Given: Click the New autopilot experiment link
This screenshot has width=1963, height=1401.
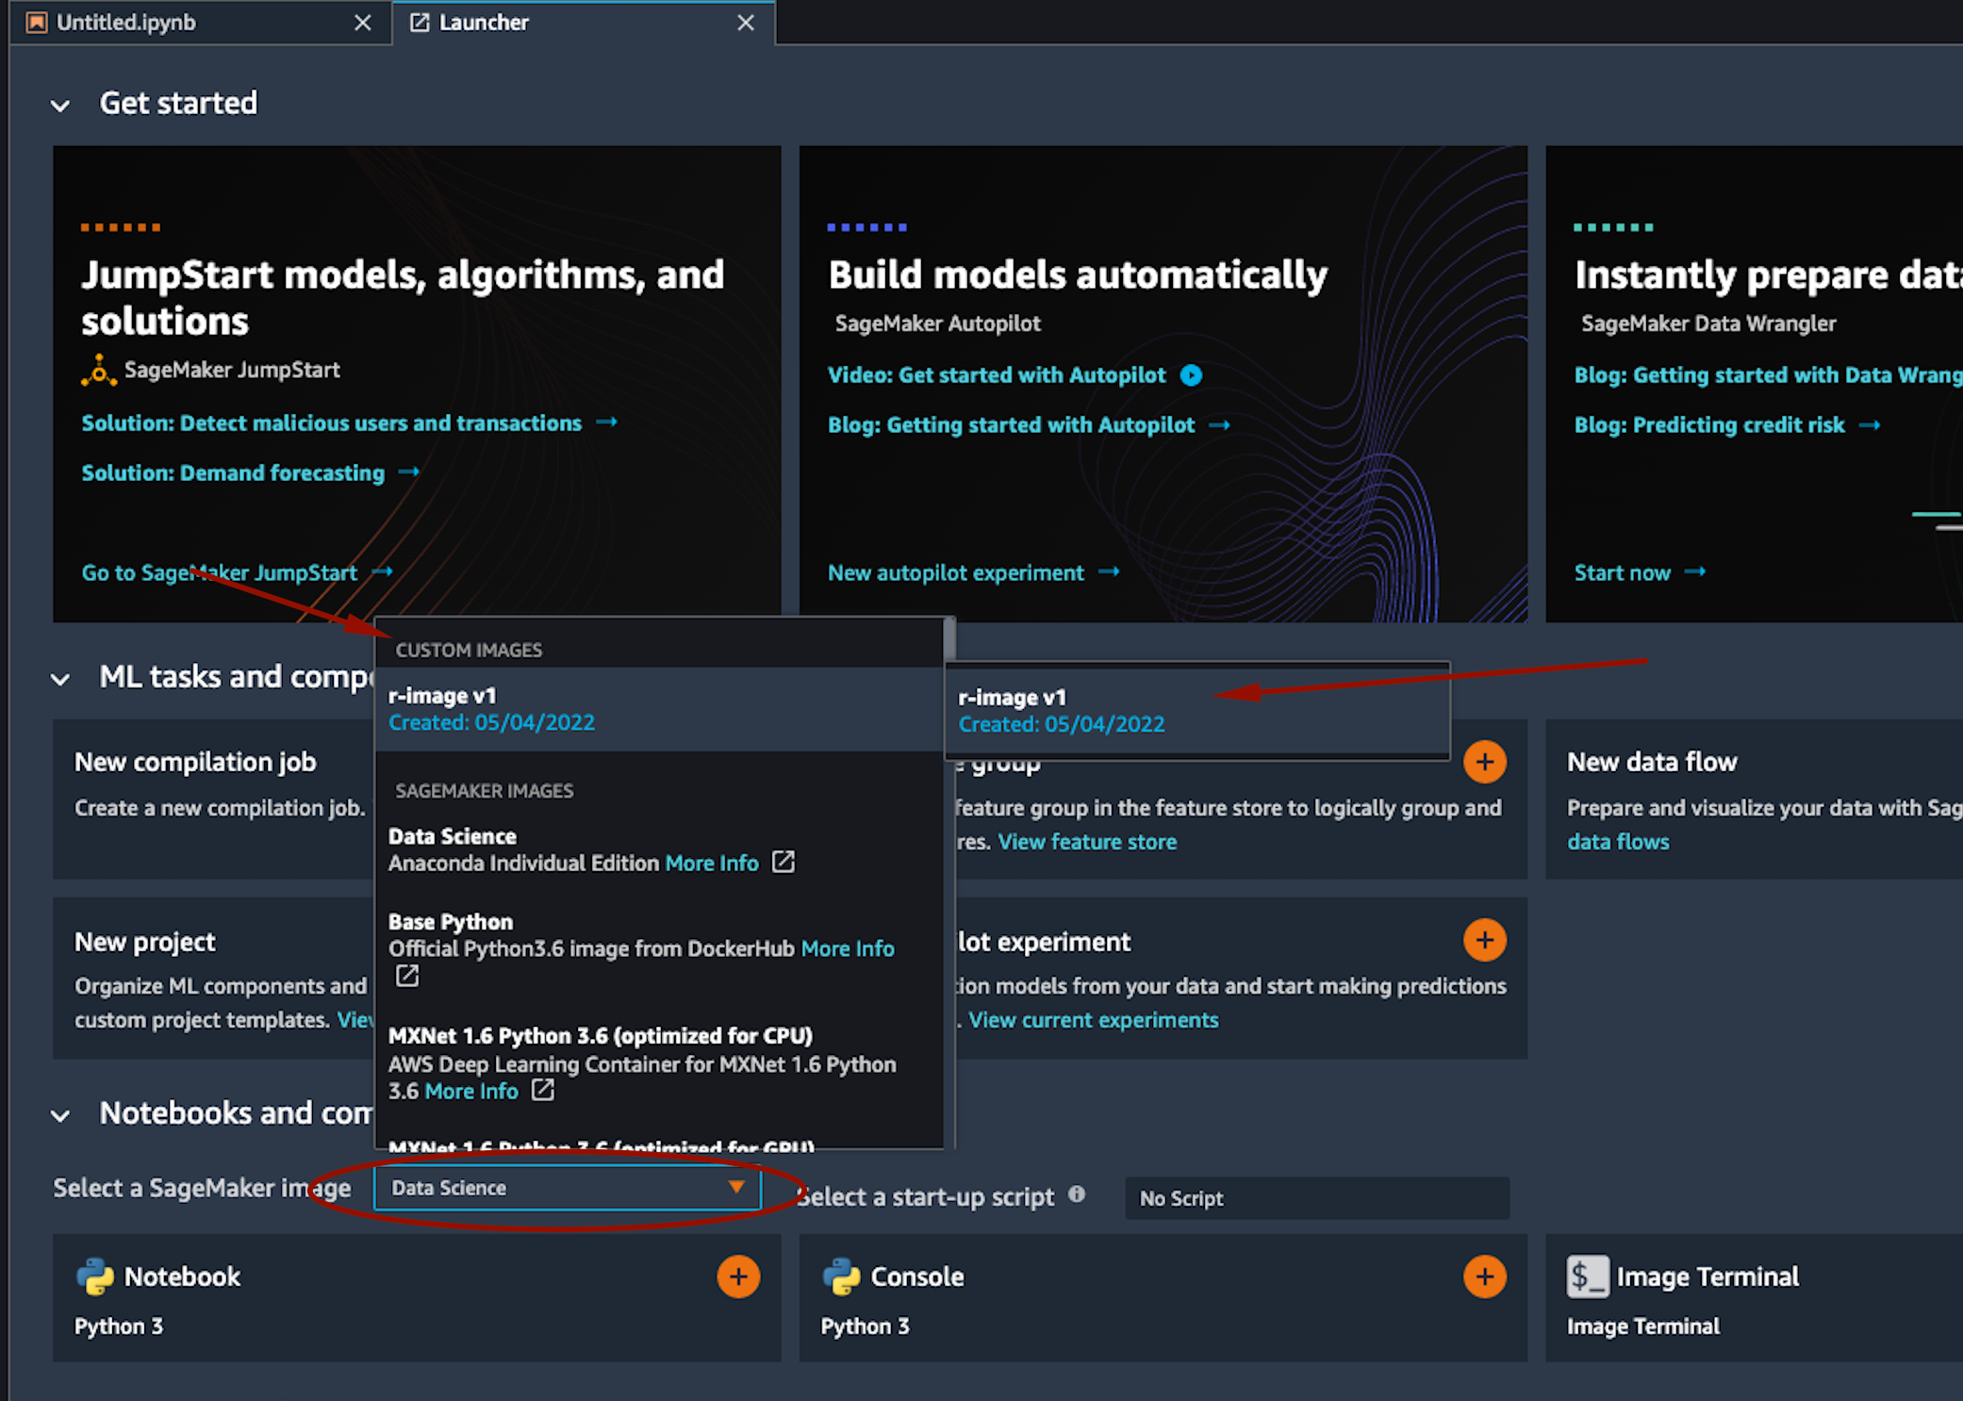Looking at the screenshot, I should click(956, 572).
